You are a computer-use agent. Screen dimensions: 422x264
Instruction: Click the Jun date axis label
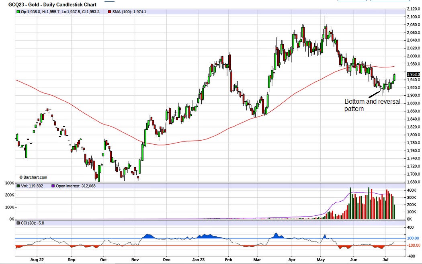(x=354, y=260)
